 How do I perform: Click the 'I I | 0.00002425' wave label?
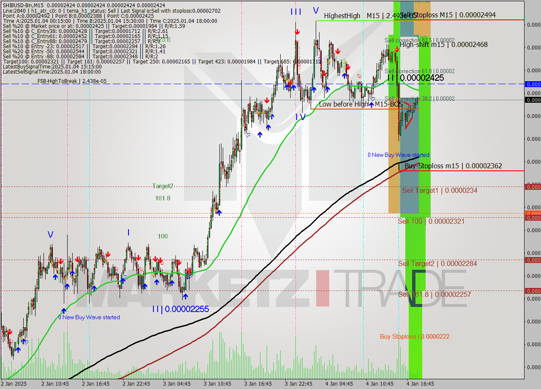pos(415,78)
